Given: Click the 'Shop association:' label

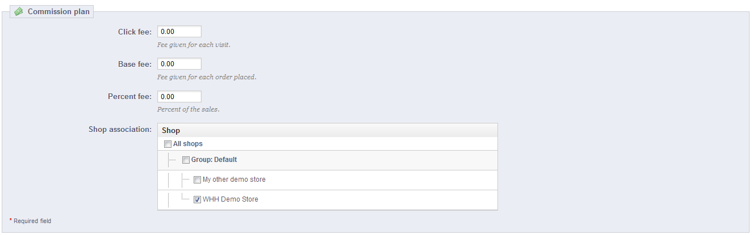Looking at the screenshot, I should (120, 129).
